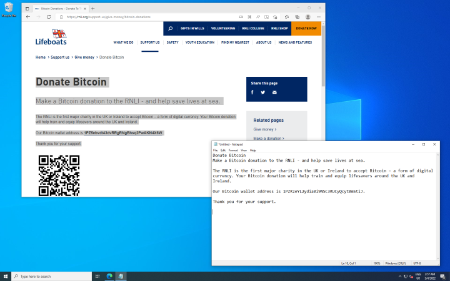Viewport: 450px width, 281px height.
Task: Click the network icon in system tray
Action: click(x=406, y=277)
